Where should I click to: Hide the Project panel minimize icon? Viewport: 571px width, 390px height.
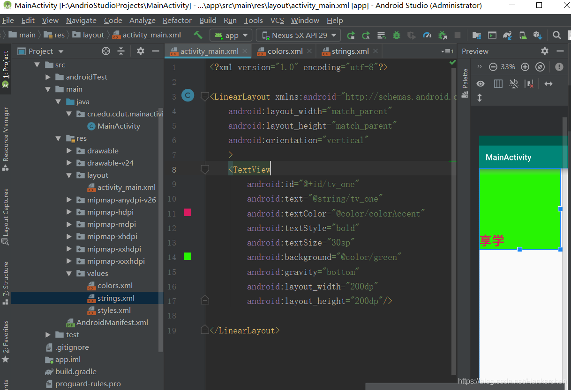click(x=156, y=51)
